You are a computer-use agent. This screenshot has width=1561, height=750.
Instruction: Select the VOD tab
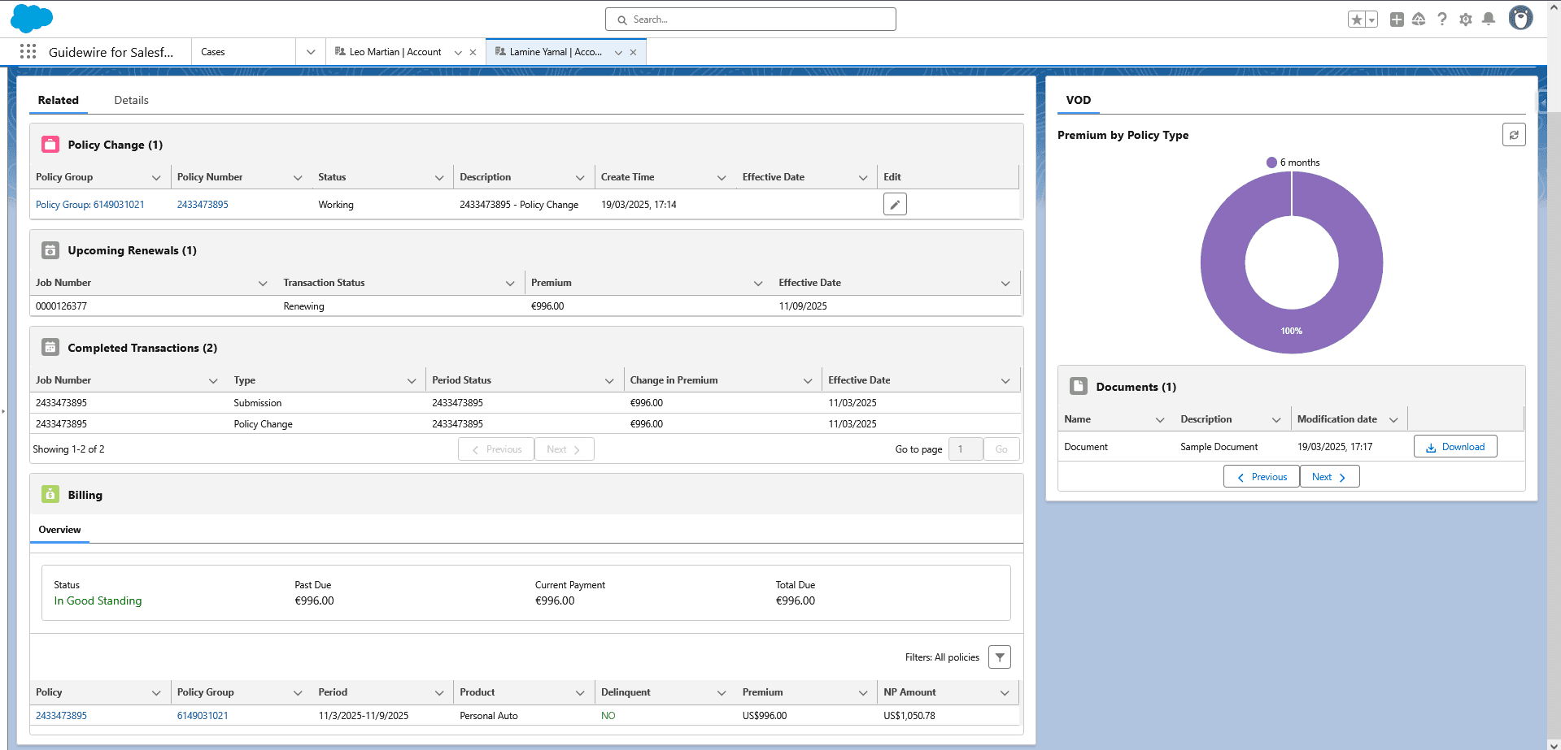(x=1079, y=100)
